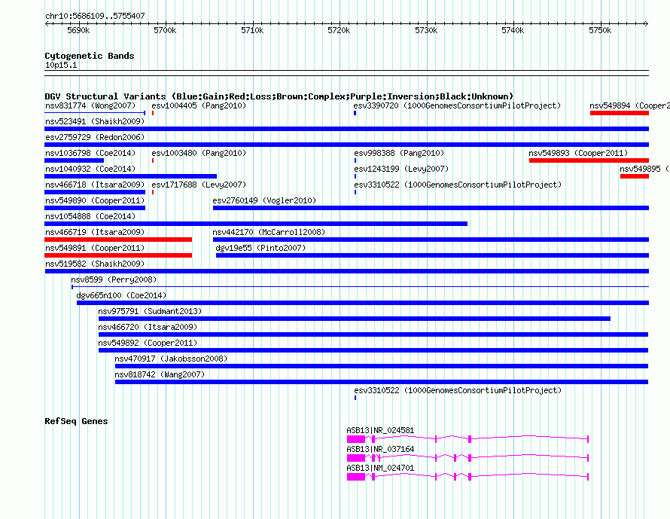Image resolution: width=670 pixels, height=519 pixels.
Task: Open transcript ASB13|NR_024581 label
Action: point(380,431)
